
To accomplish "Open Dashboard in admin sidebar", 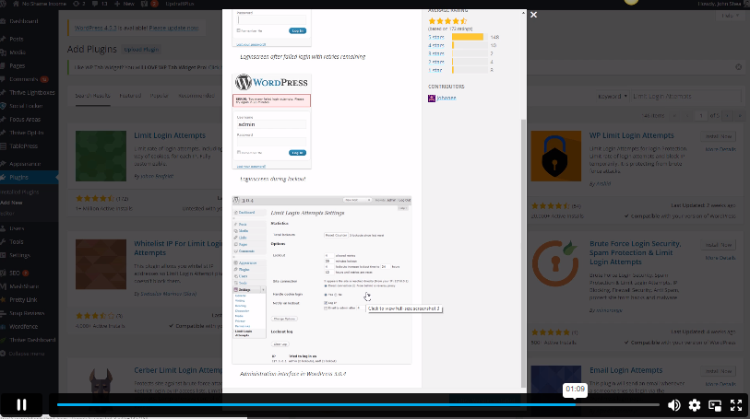I will pos(24,21).
